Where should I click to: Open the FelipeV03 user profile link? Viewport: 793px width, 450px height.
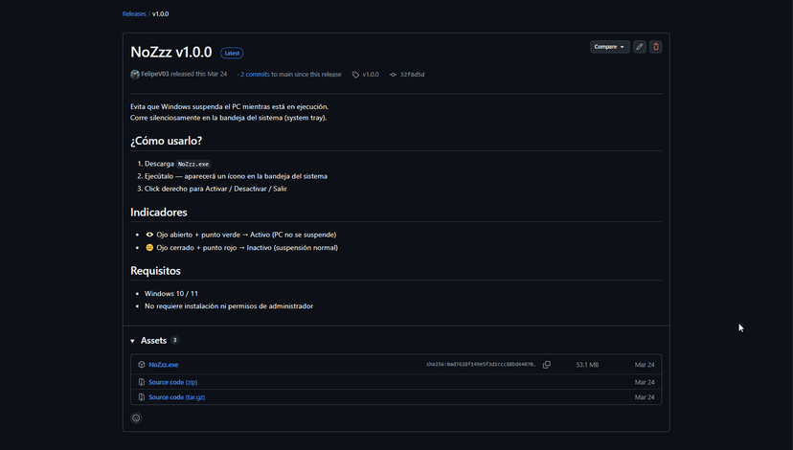155,74
